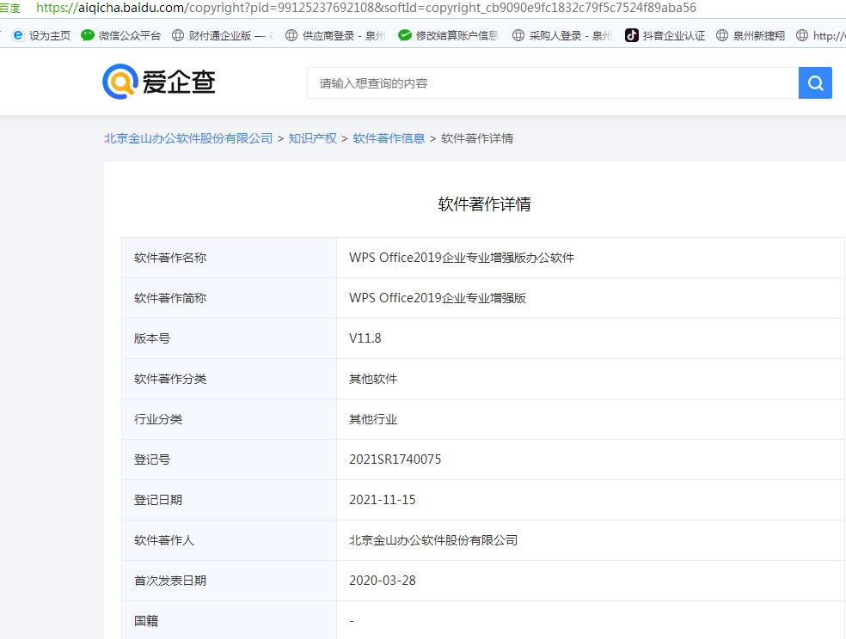This screenshot has height=639, width=846.
Task: Navigate to 软件著作信息 breadcrumb
Action: pos(389,138)
